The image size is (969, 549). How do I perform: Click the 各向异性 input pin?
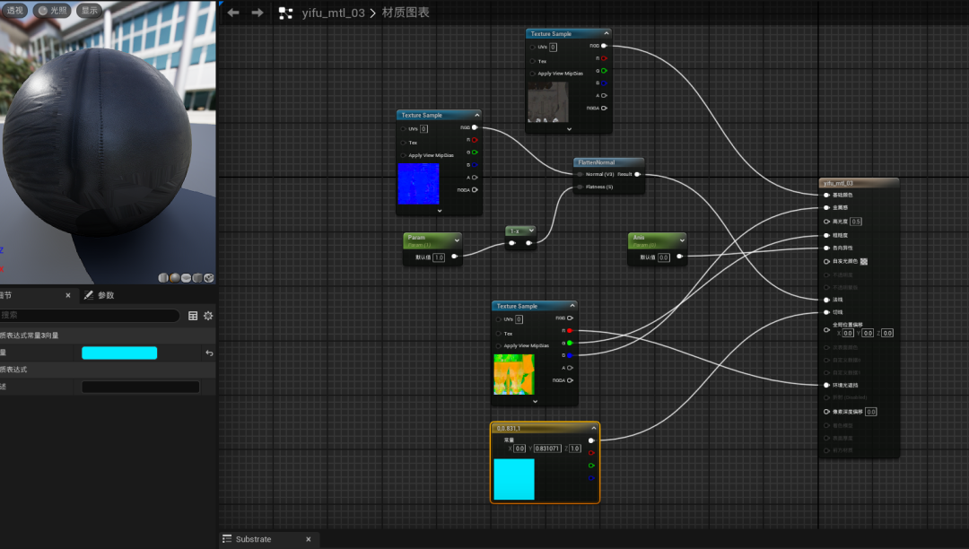tap(826, 248)
